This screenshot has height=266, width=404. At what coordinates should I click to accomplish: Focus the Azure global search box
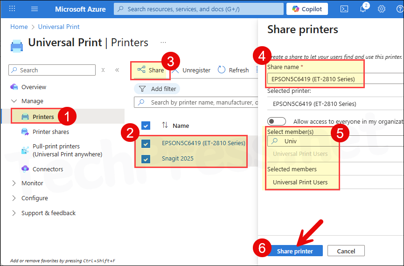[199, 9]
